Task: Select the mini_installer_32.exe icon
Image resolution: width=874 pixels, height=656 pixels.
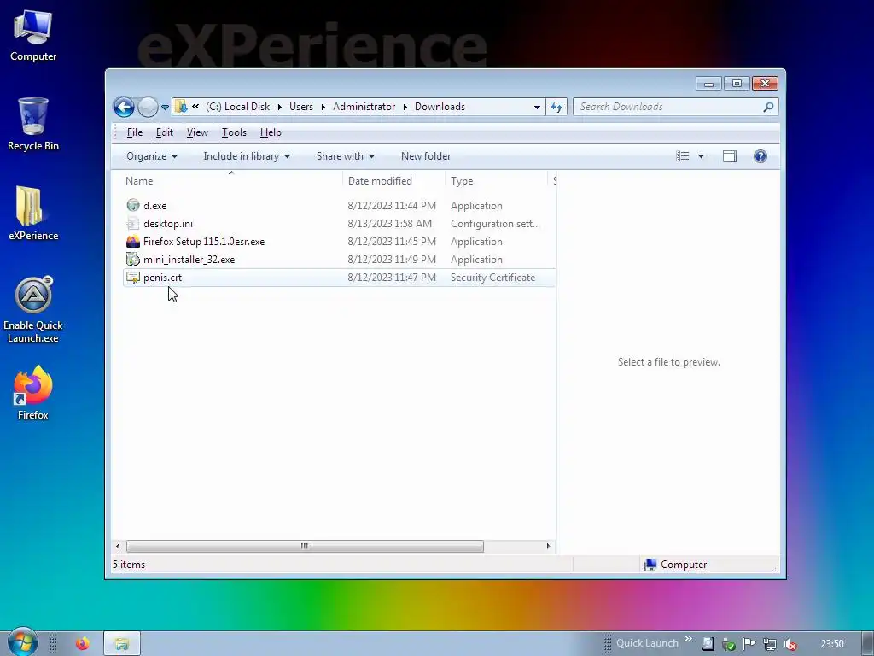Action: coord(132,260)
